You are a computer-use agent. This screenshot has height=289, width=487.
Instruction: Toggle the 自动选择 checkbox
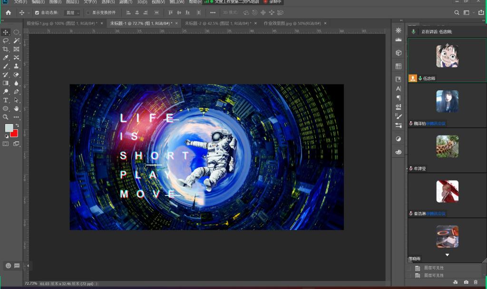point(37,13)
